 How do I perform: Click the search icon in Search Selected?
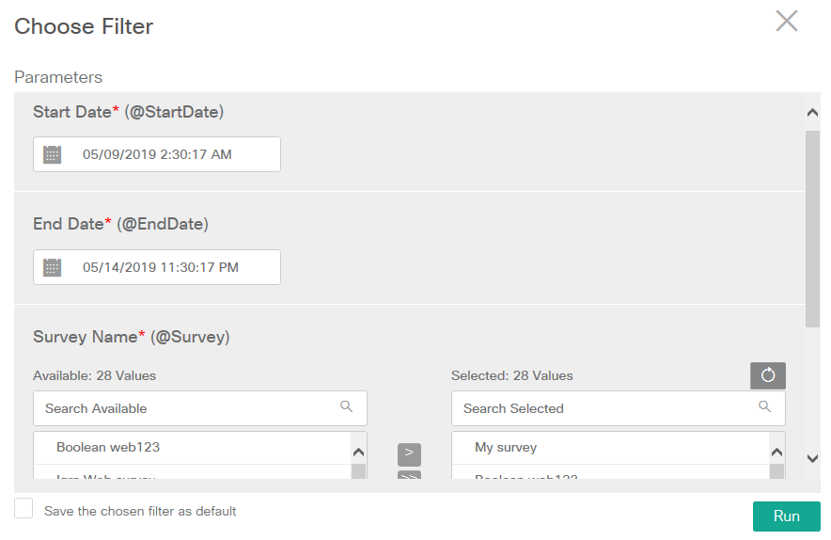[765, 406]
